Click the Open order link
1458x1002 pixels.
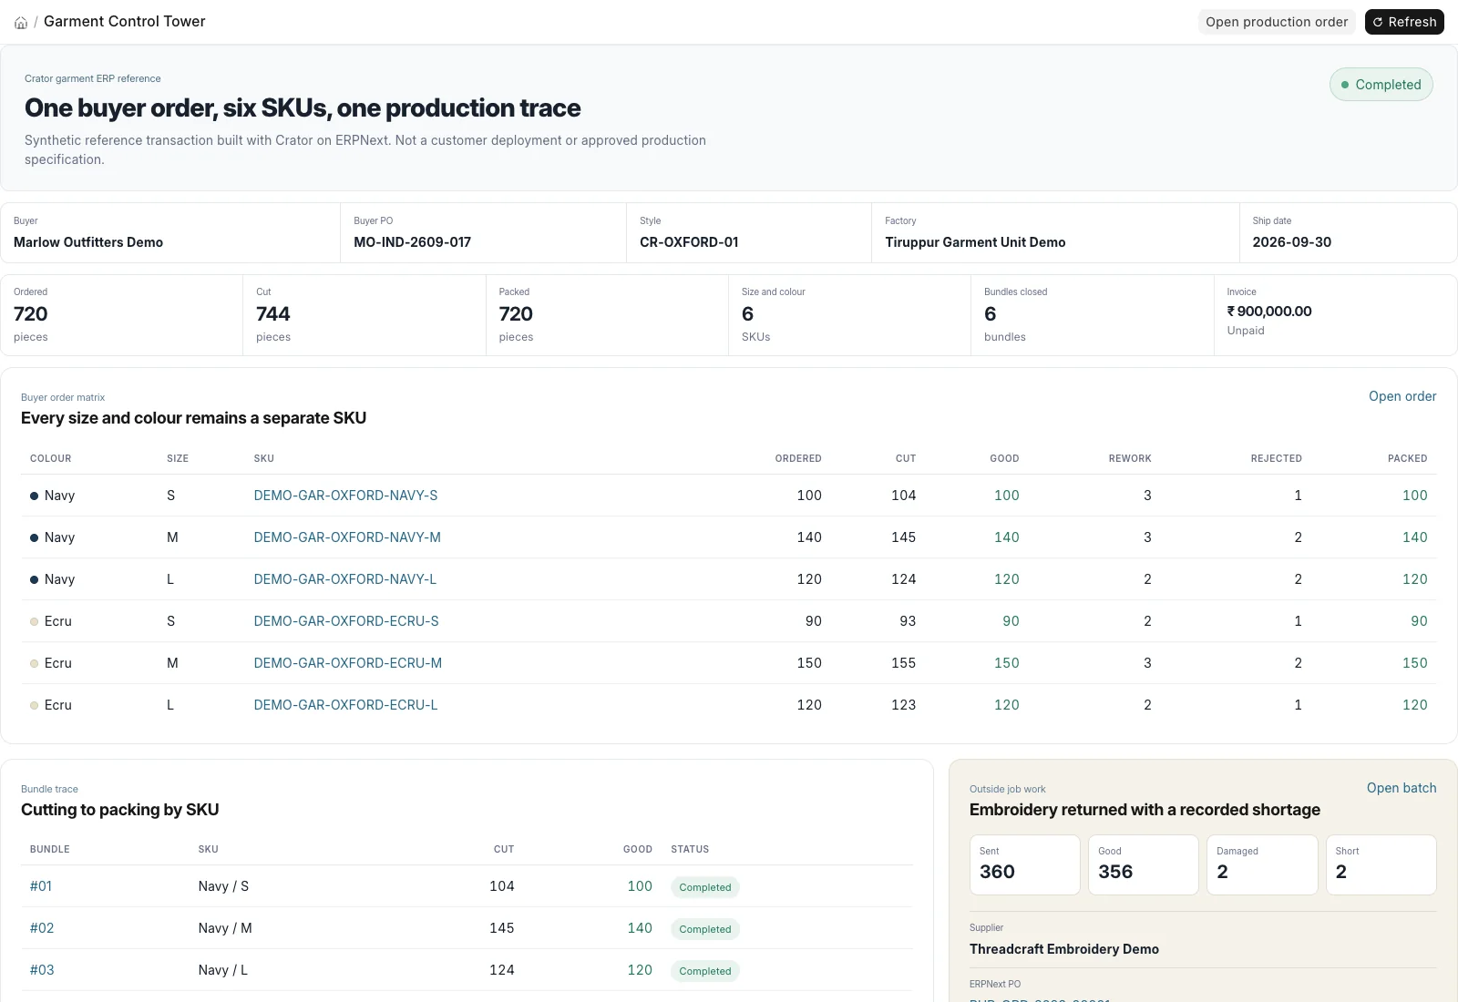1402,396
